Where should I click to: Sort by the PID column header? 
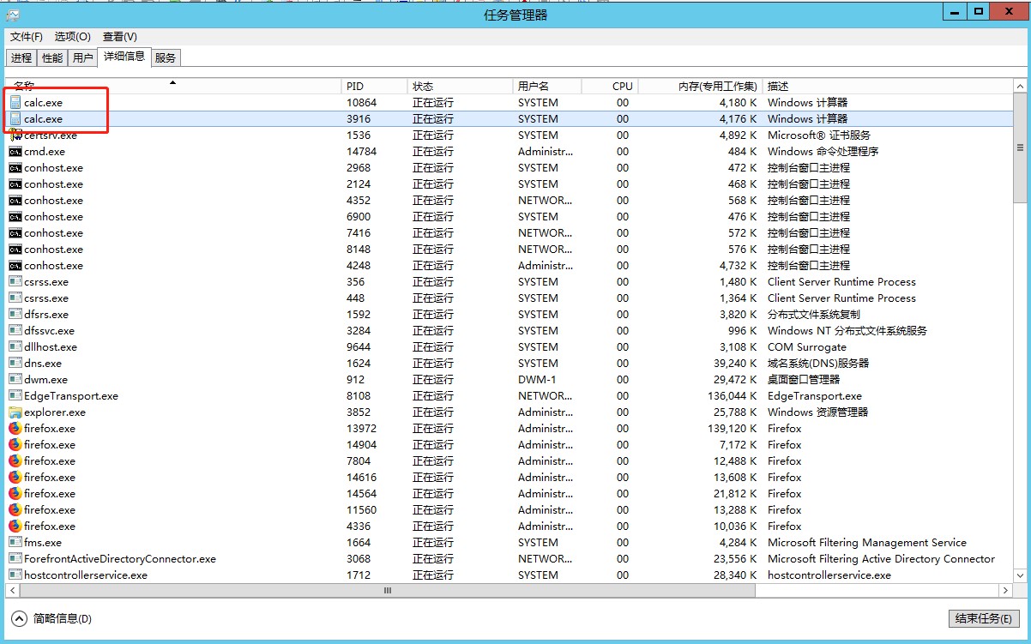374,86
